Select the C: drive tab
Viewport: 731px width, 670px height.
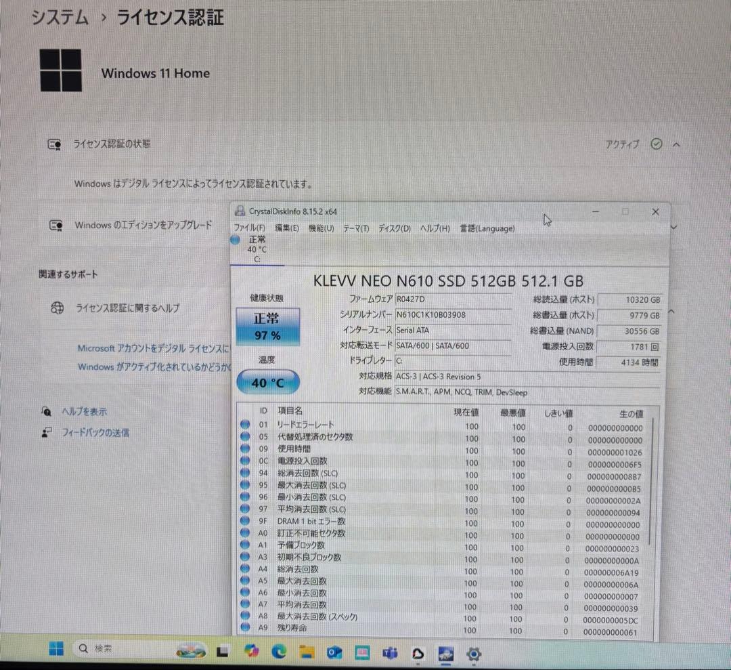pos(257,247)
